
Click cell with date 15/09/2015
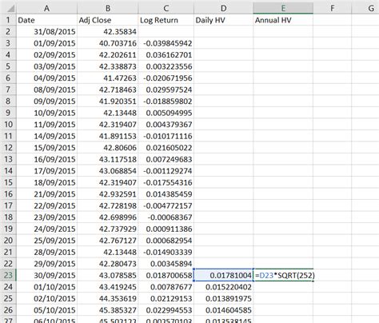pyautogui.click(x=46, y=147)
